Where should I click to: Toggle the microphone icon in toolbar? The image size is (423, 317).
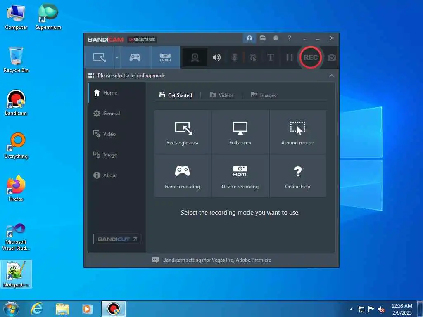coord(235,57)
